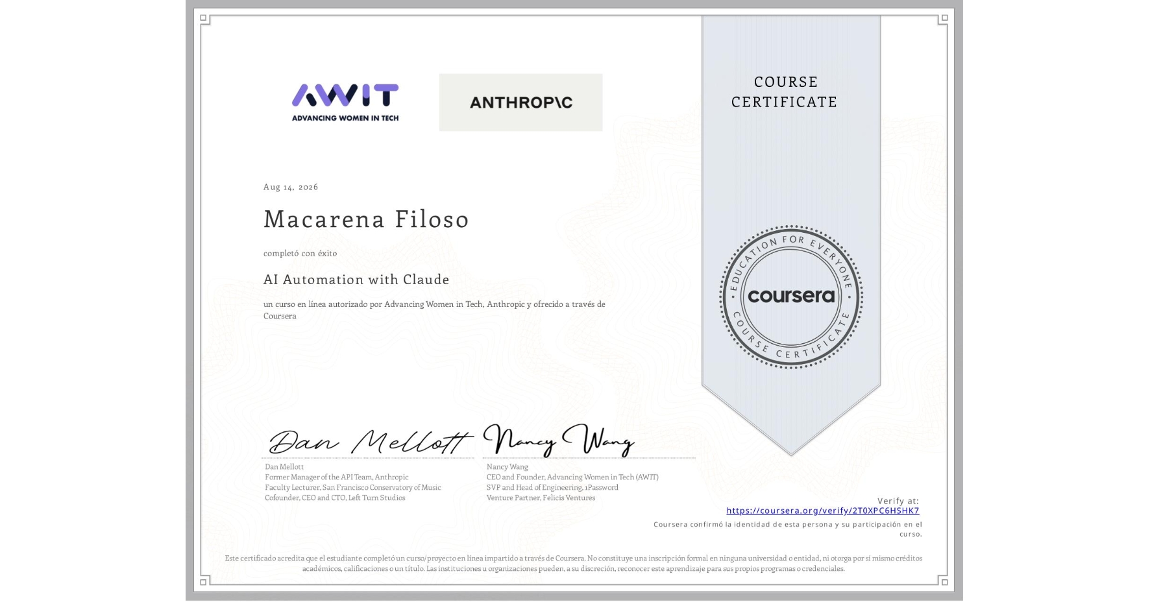Click the text 'completó con éxito'

click(300, 253)
